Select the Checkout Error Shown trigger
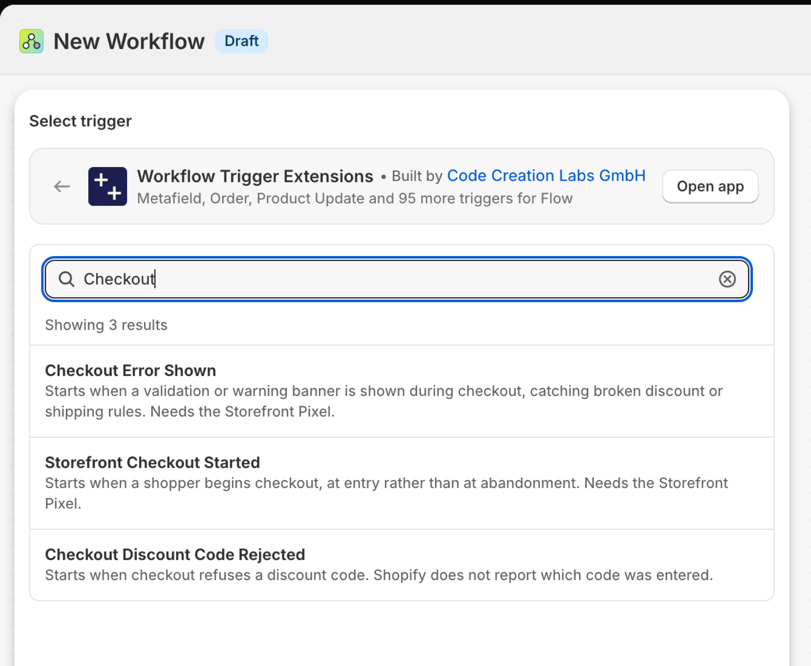 point(402,391)
